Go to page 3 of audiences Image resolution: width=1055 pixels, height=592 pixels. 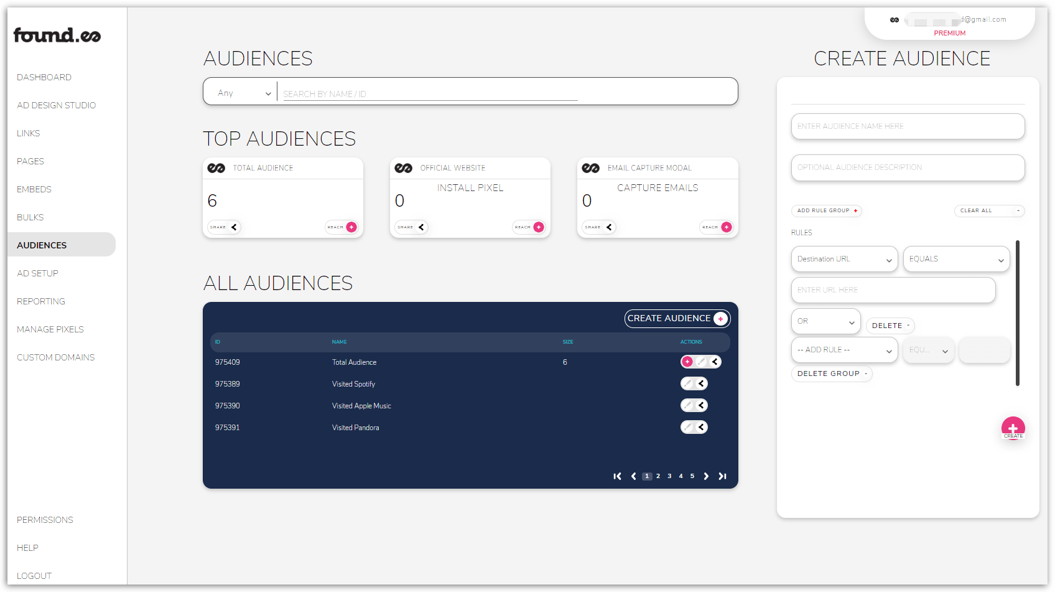point(669,476)
